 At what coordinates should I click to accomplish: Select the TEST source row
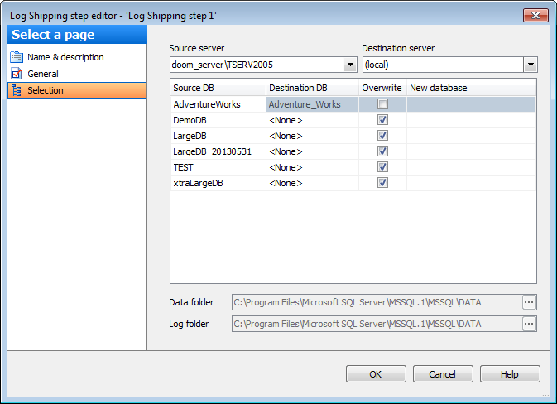click(x=218, y=167)
